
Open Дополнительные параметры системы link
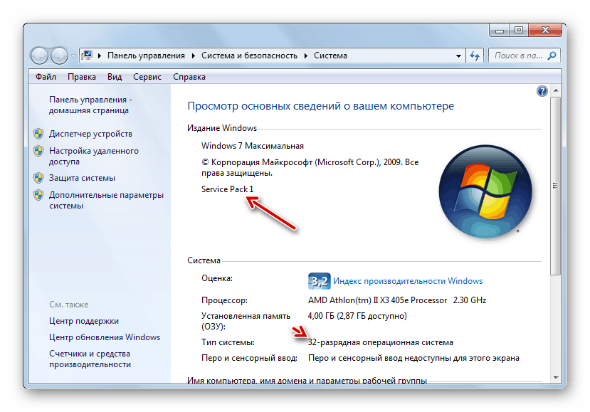(106, 200)
